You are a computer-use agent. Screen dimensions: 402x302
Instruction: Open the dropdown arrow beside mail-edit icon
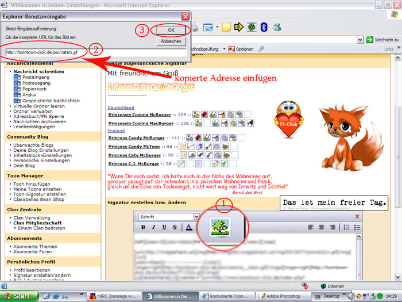[217, 26]
